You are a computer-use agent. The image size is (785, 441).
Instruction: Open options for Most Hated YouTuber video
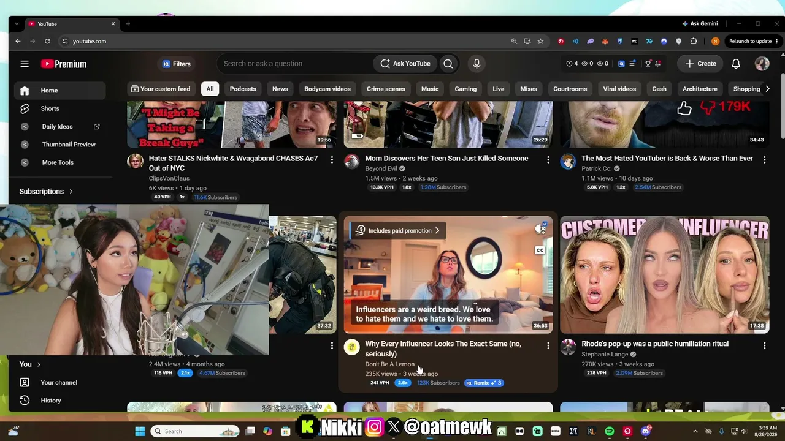pos(764,160)
